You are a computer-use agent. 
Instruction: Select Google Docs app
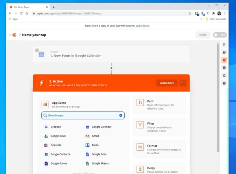(96, 154)
